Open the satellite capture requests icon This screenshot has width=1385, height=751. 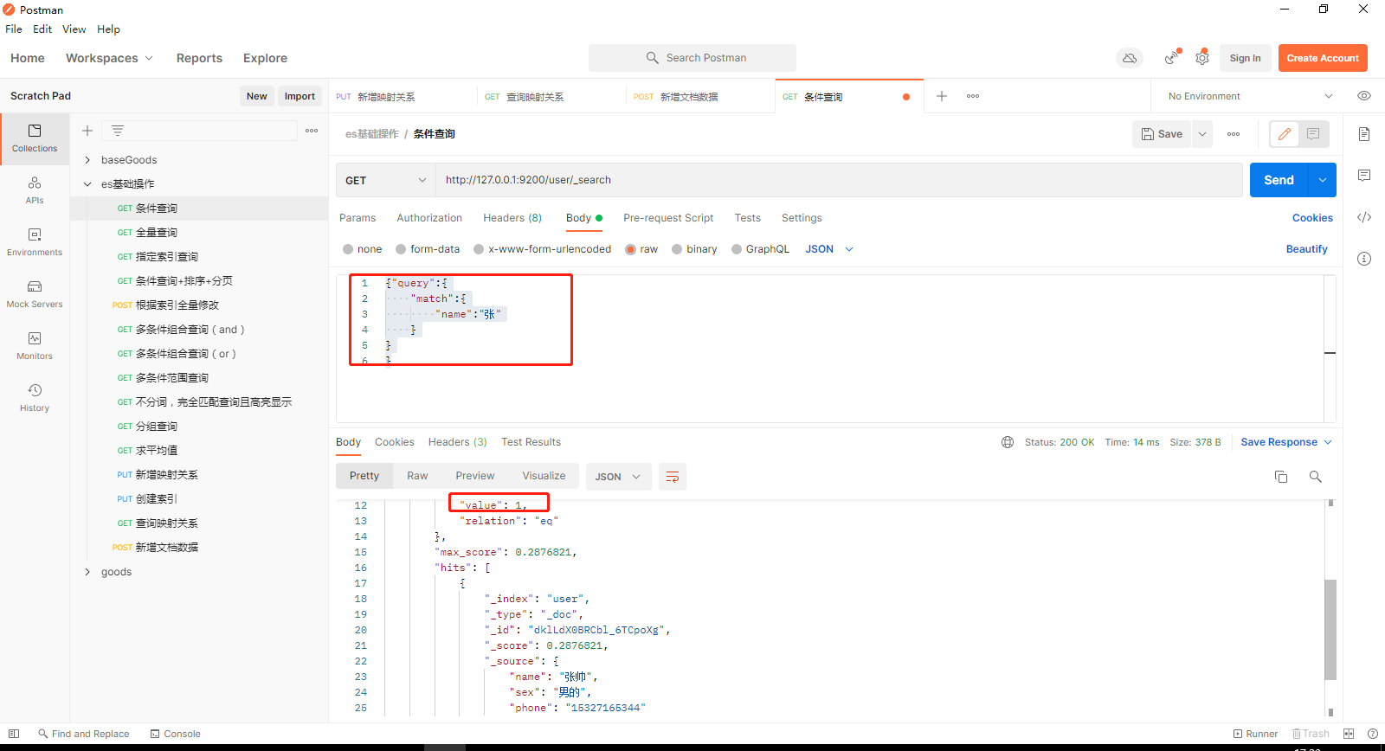tap(1172, 58)
